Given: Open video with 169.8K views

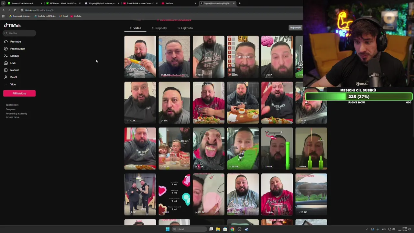Looking at the screenshot, I should tap(277, 194).
